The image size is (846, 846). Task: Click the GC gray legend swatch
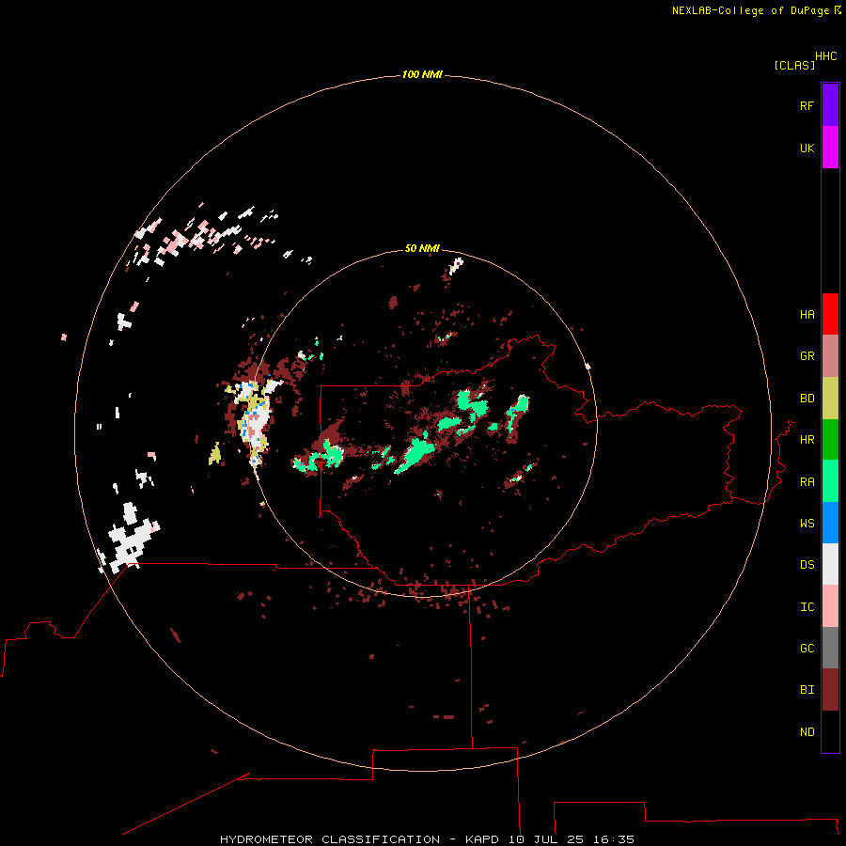(830, 648)
